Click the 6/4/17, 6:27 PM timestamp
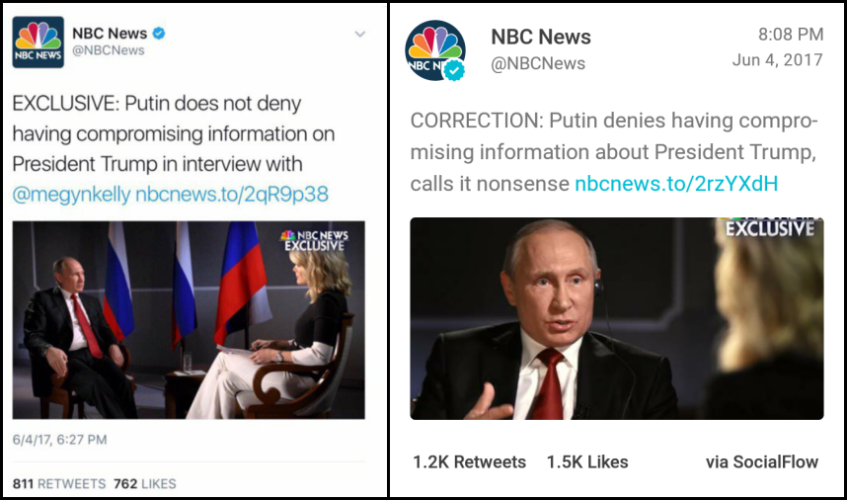This screenshot has height=500, width=847. point(59,439)
